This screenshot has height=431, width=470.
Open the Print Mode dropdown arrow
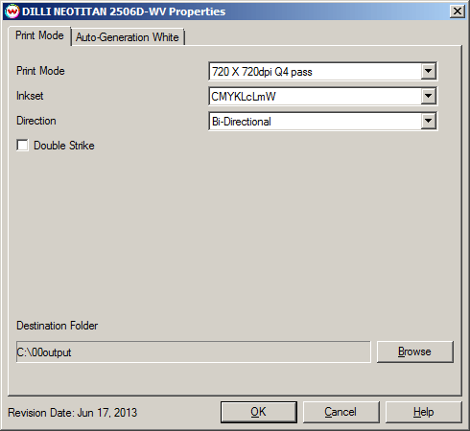pyautogui.click(x=429, y=71)
